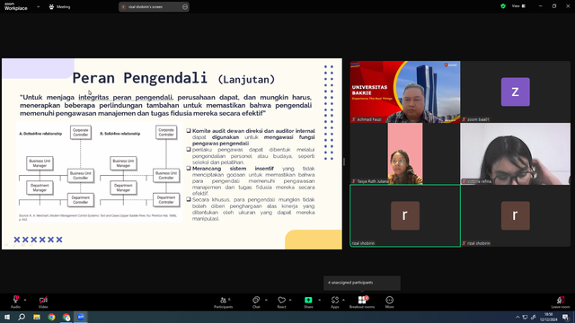Expand the Share options arrow
575x323 pixels.
point(319,300)
